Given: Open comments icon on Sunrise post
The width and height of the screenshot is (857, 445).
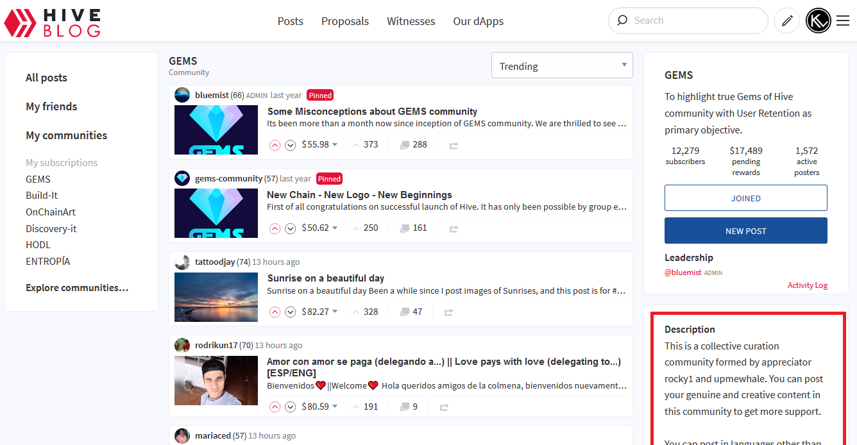Looking at the screenshot, I should tap(404, 312).
